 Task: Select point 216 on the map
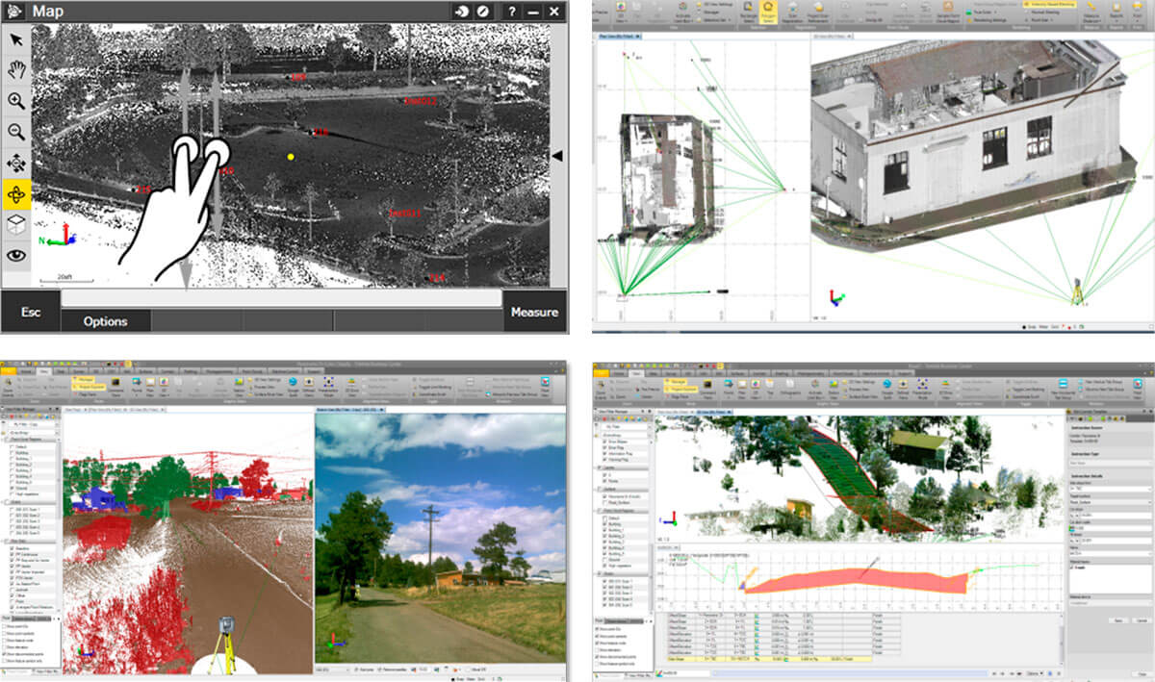320,132
